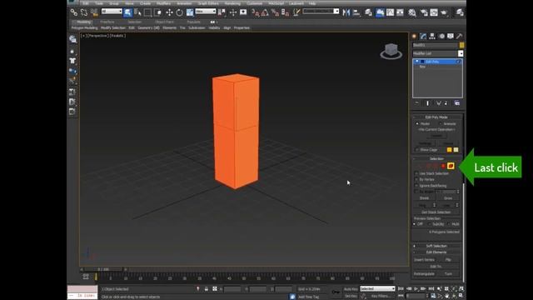Toggle the Show Cage checkbox
Viewport: 533px width, 300px height.
point(416,150)
